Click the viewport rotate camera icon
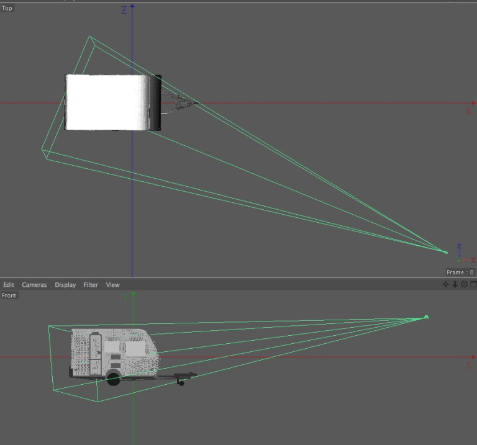 464,284
